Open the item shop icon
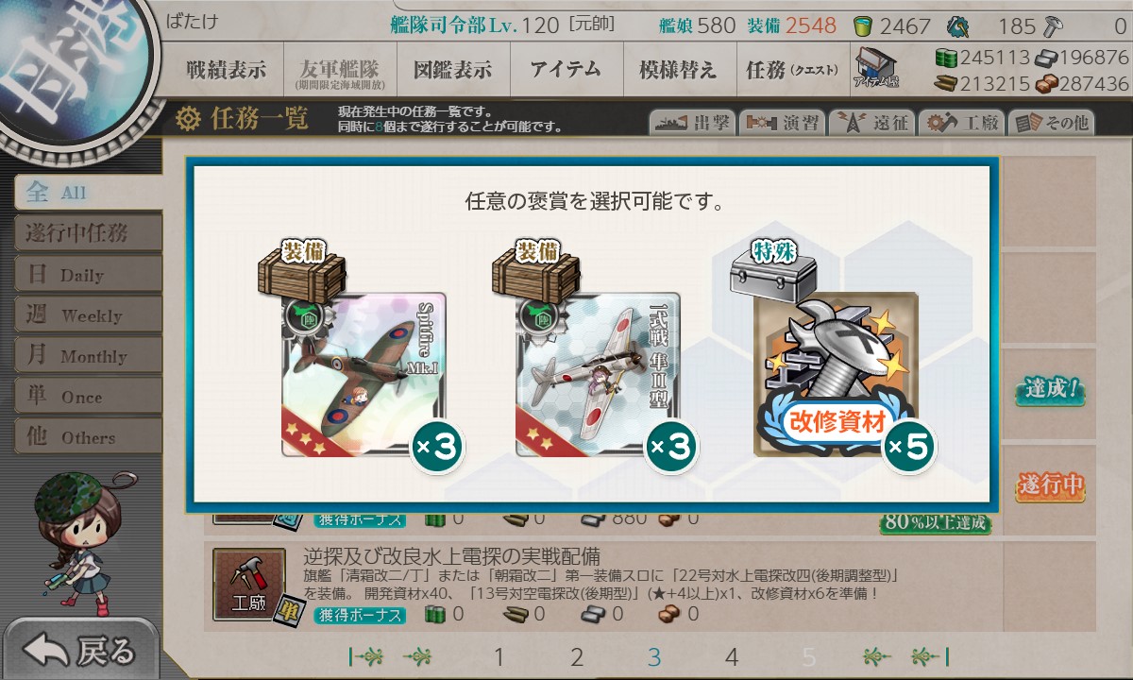The width and height of the screenshot is (1133, 680). click(876, 67)
